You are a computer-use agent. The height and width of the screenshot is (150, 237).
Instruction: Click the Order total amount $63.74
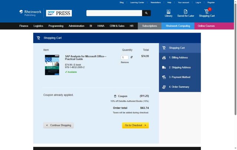[144, 108]
